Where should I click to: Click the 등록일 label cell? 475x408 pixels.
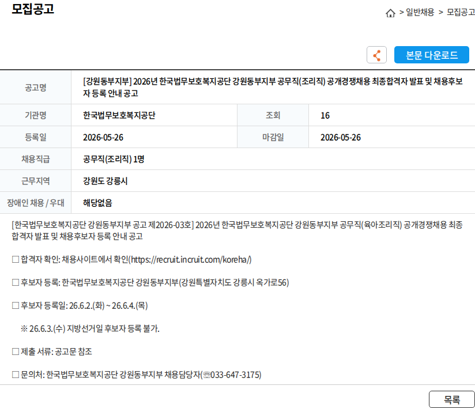(35, 137)
